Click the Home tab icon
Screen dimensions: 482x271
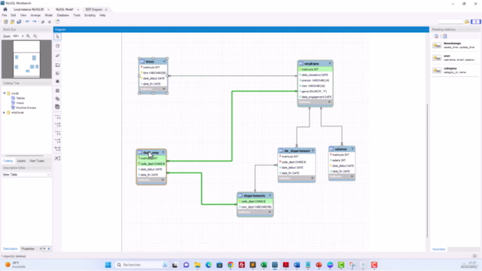click(x=5, y=10)
